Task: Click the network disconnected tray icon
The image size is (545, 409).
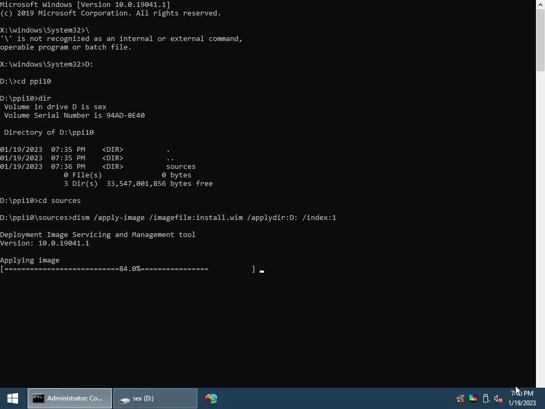Action: (x=460, y=398)
